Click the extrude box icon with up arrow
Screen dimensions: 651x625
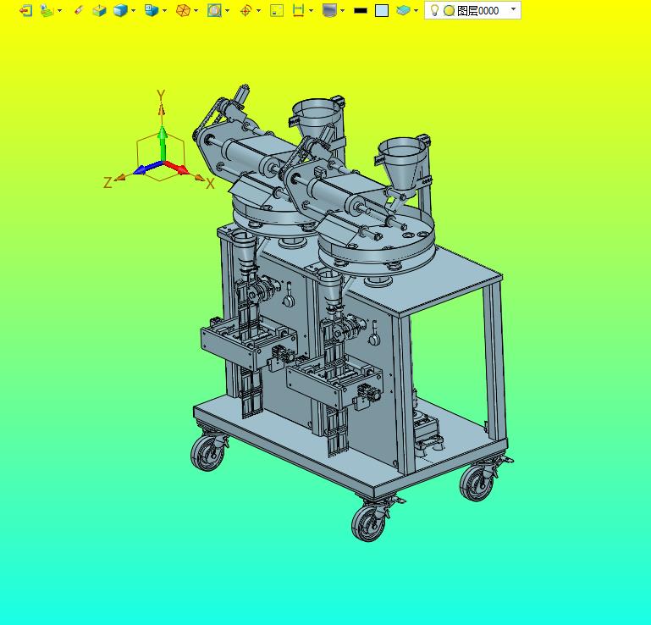[99, 10]
